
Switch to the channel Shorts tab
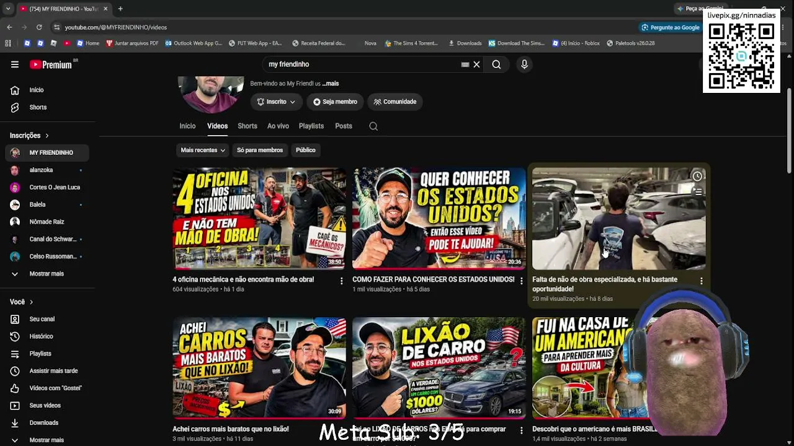[248, 126]
